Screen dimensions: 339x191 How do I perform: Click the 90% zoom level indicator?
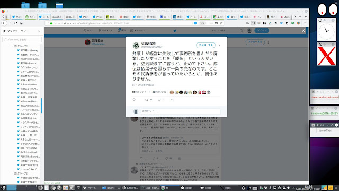click(x=202, y=23)
